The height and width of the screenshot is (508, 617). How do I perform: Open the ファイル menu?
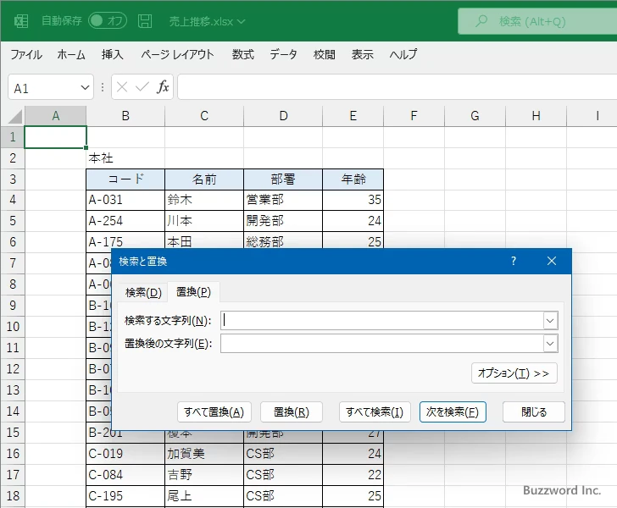coord(26,54)
